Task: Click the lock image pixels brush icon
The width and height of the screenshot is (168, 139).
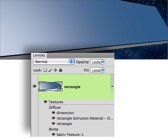Action: tap(50, 70)
